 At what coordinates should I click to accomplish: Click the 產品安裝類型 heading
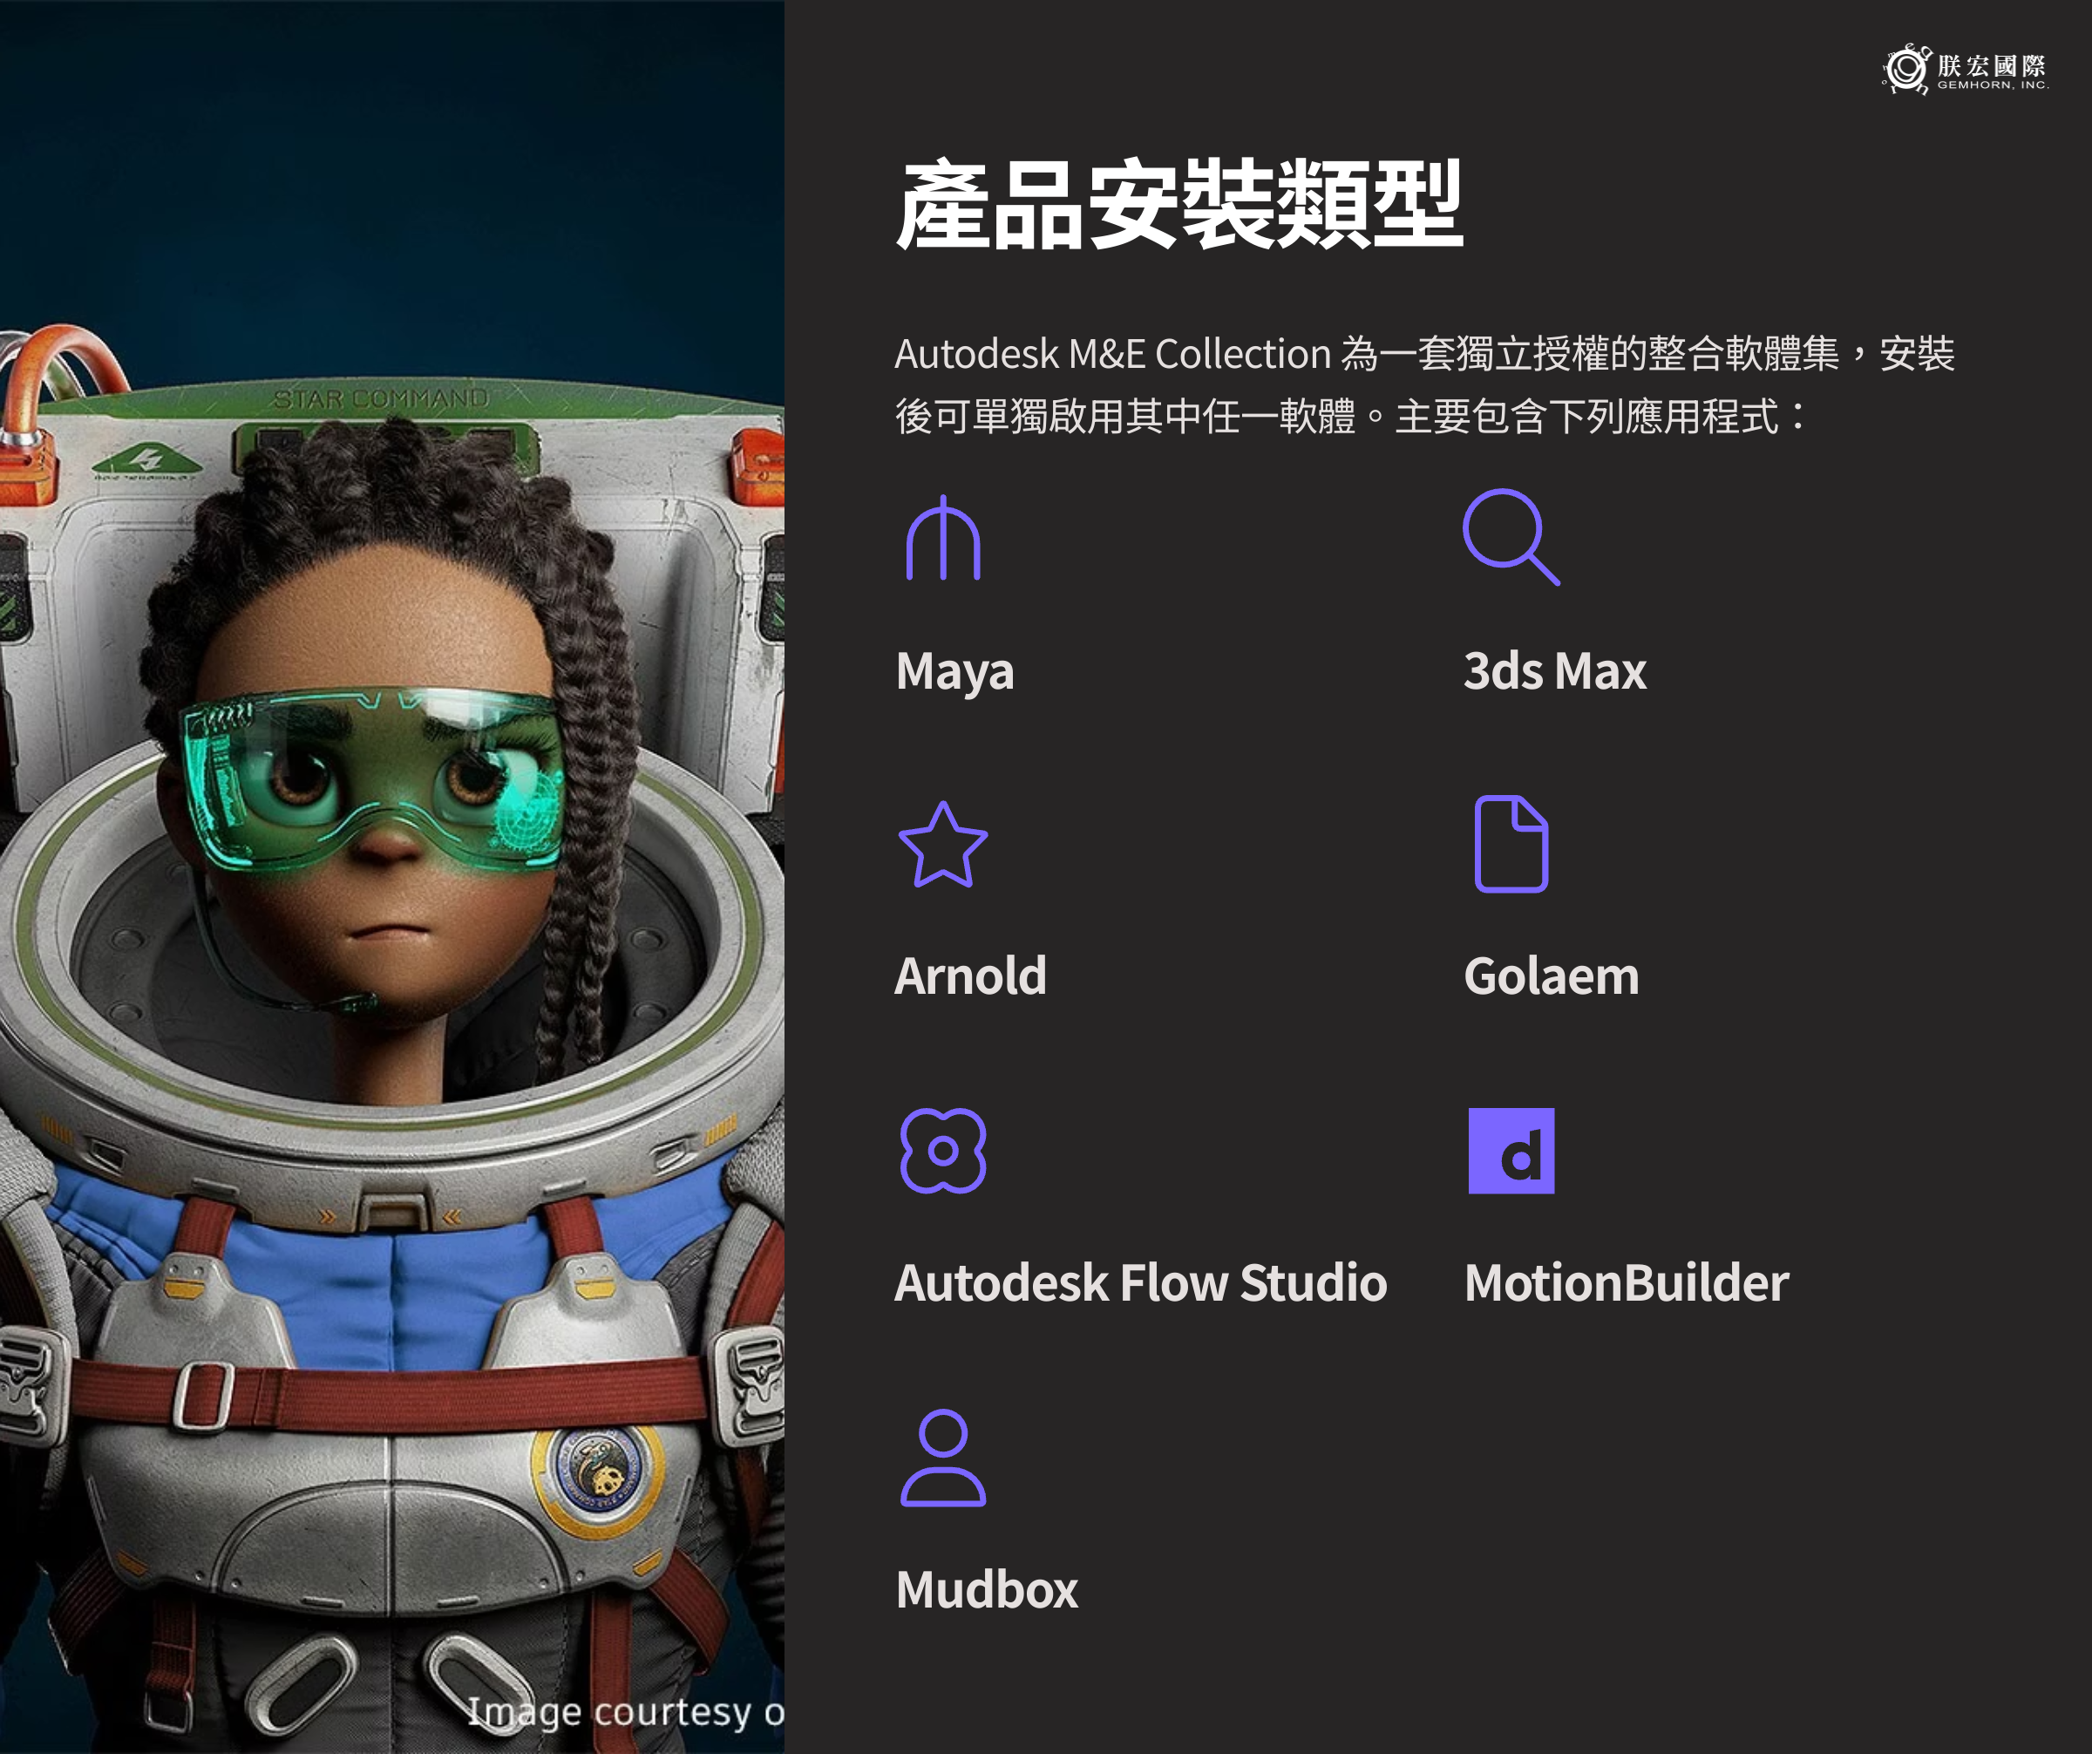pos(1178,205)
